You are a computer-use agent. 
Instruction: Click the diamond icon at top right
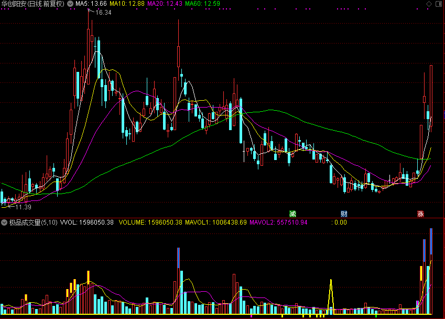point(429,4)
